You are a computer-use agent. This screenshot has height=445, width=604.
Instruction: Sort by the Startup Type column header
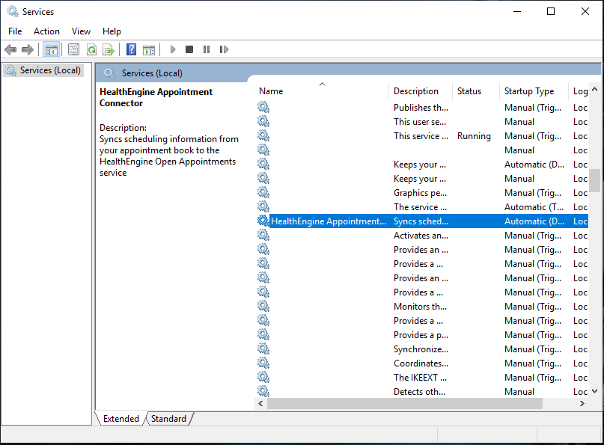tap(528, 91)
